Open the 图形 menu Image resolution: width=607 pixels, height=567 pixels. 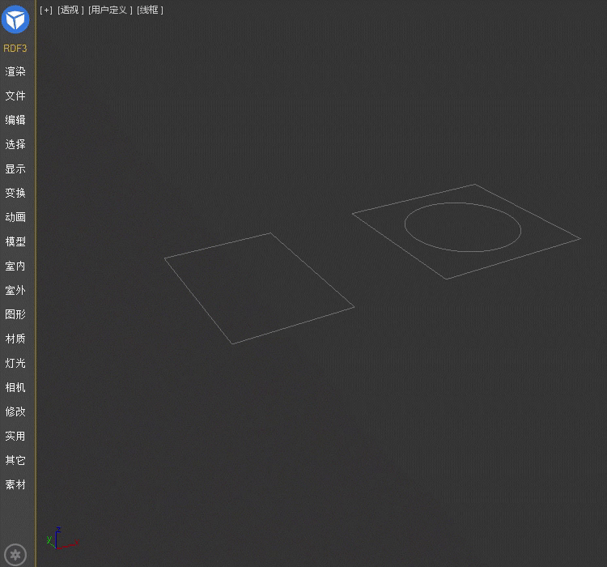click(15, 314)
